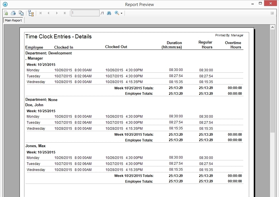Toggle the group tree panel

coord(31,13)
